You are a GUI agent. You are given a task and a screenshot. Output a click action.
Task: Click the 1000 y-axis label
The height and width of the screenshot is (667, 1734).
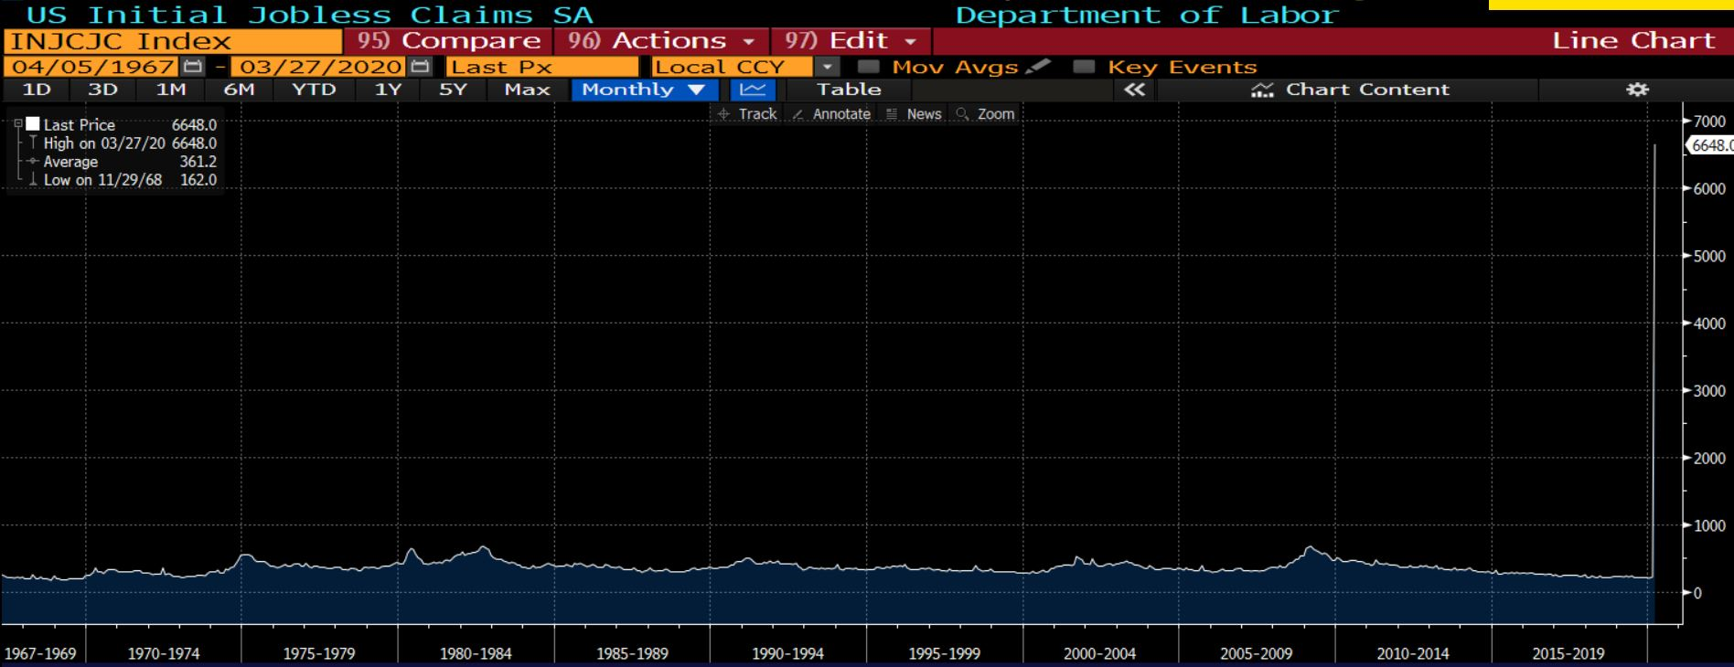[1709, 526]
